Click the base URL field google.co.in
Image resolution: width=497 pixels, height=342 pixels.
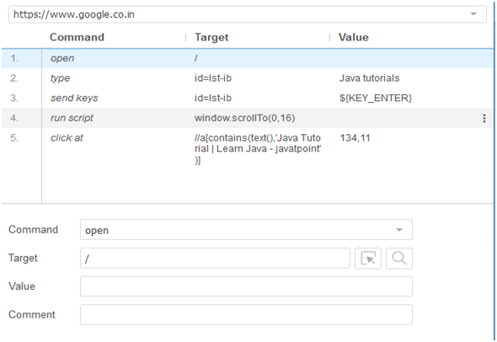click(247, 14)
